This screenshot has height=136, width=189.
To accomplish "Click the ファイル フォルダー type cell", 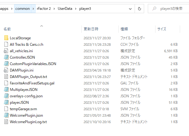I will pos(133,38).
